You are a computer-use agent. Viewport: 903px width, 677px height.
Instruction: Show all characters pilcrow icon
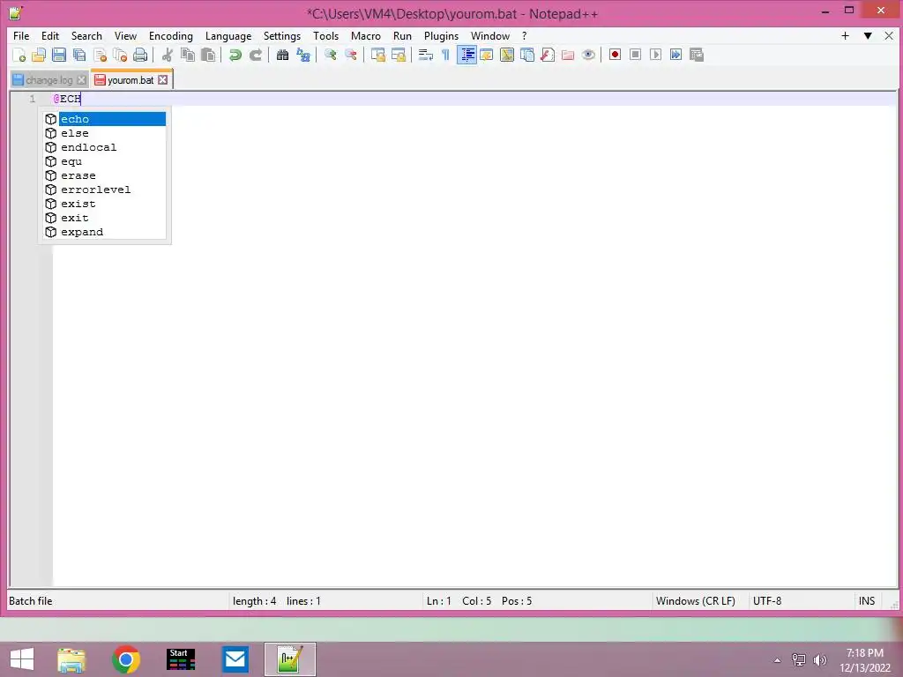tap(445, 55)
